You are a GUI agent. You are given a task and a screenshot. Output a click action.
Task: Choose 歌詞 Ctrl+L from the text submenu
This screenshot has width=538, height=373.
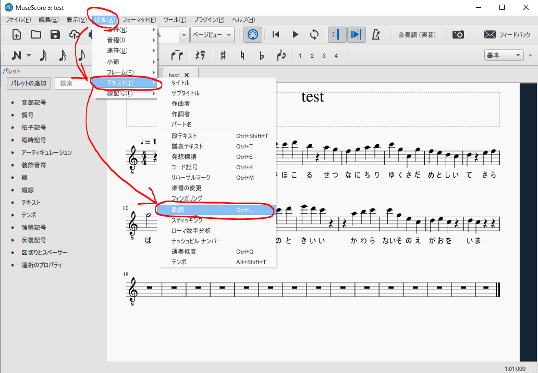pos(216,210)
